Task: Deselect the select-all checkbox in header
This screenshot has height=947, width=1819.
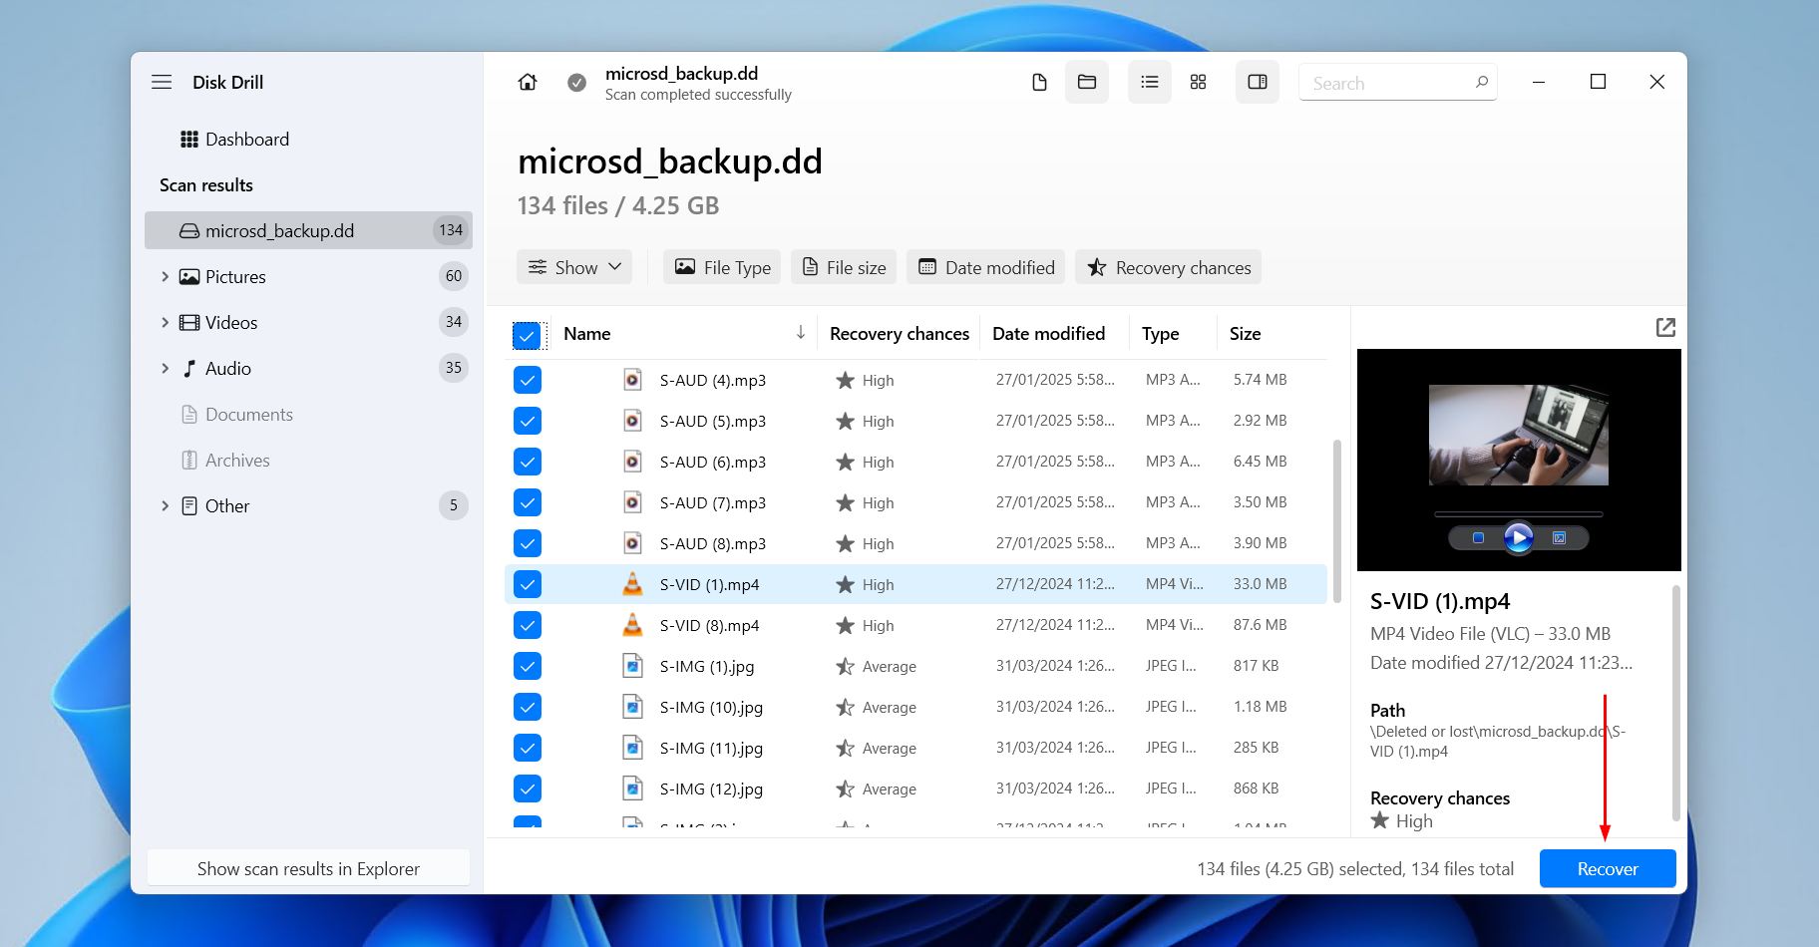Action: [x=528, y=335]
